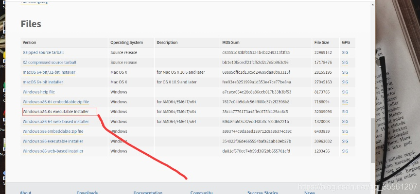Click the Windows x86-64 executable installer link
The width and height of the screenshot is (420, 194).
point(55,112)
